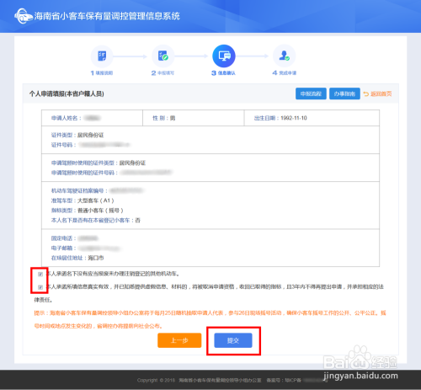Submit the application with 提交 button
421x390 pixels.
pyautogui.click(x=233, y=340)
